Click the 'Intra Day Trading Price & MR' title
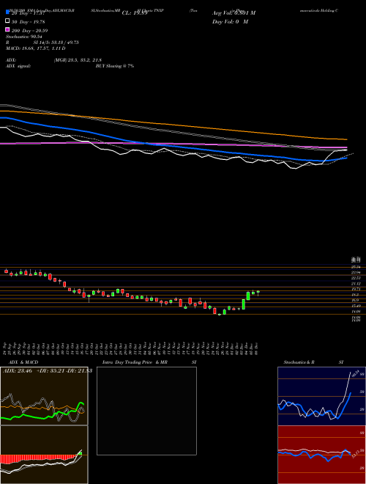This screenshot has width=366, height=484. tap(135, 362)
